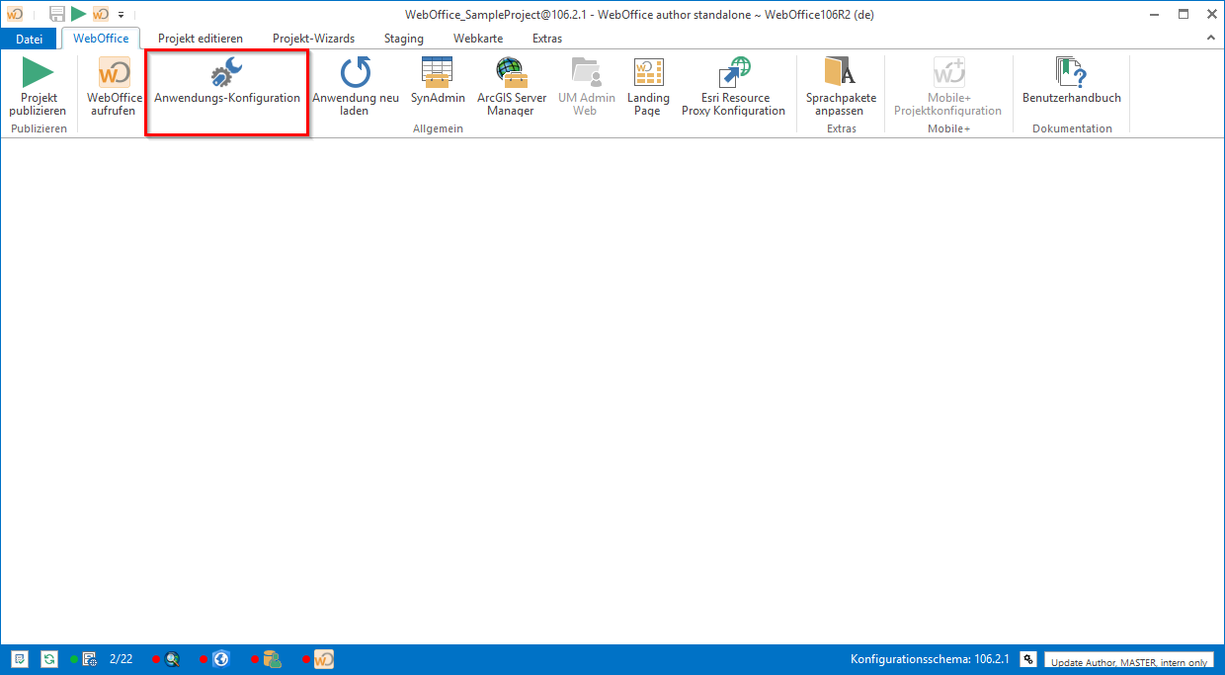The width and height of the screenshot is (1225, 675).
Task: Expand the quick access toolbar dropdown
Action: pyautogui.click(x=121, y=15)
